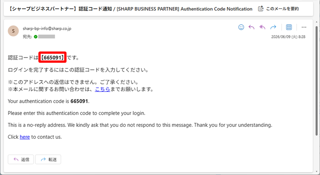Open the apps grid icon
The image size is (320, 175).
(x=289, y=27)
